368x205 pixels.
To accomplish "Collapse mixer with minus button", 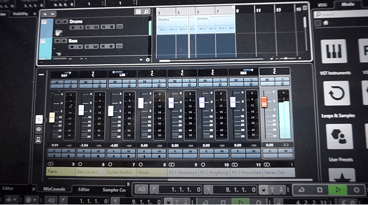I will pyautogui.click(x=41, y=75).
